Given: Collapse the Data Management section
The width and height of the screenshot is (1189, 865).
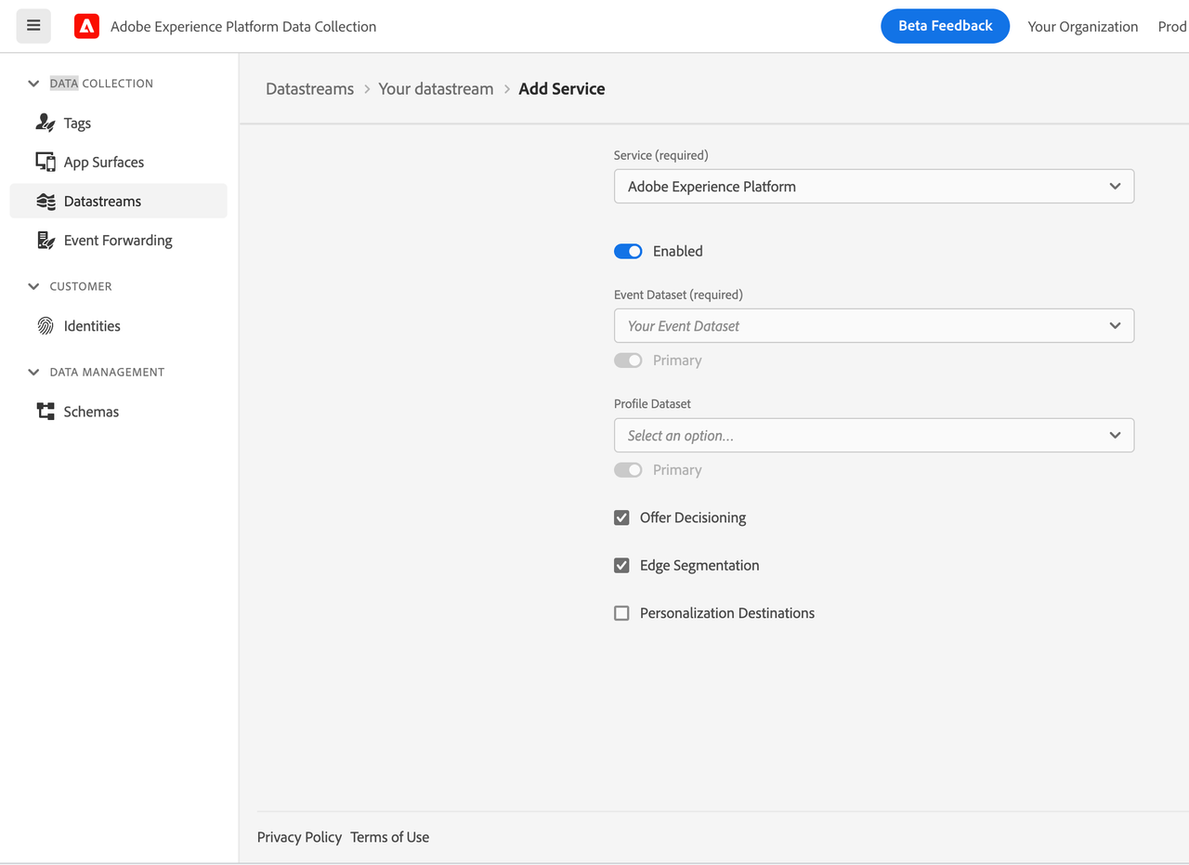Looking at the screenshot, I should tap(33, 372).
